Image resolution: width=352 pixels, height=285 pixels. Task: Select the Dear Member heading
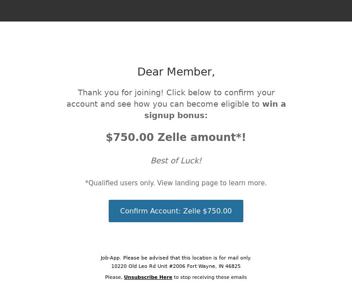(x=176, y=72)
